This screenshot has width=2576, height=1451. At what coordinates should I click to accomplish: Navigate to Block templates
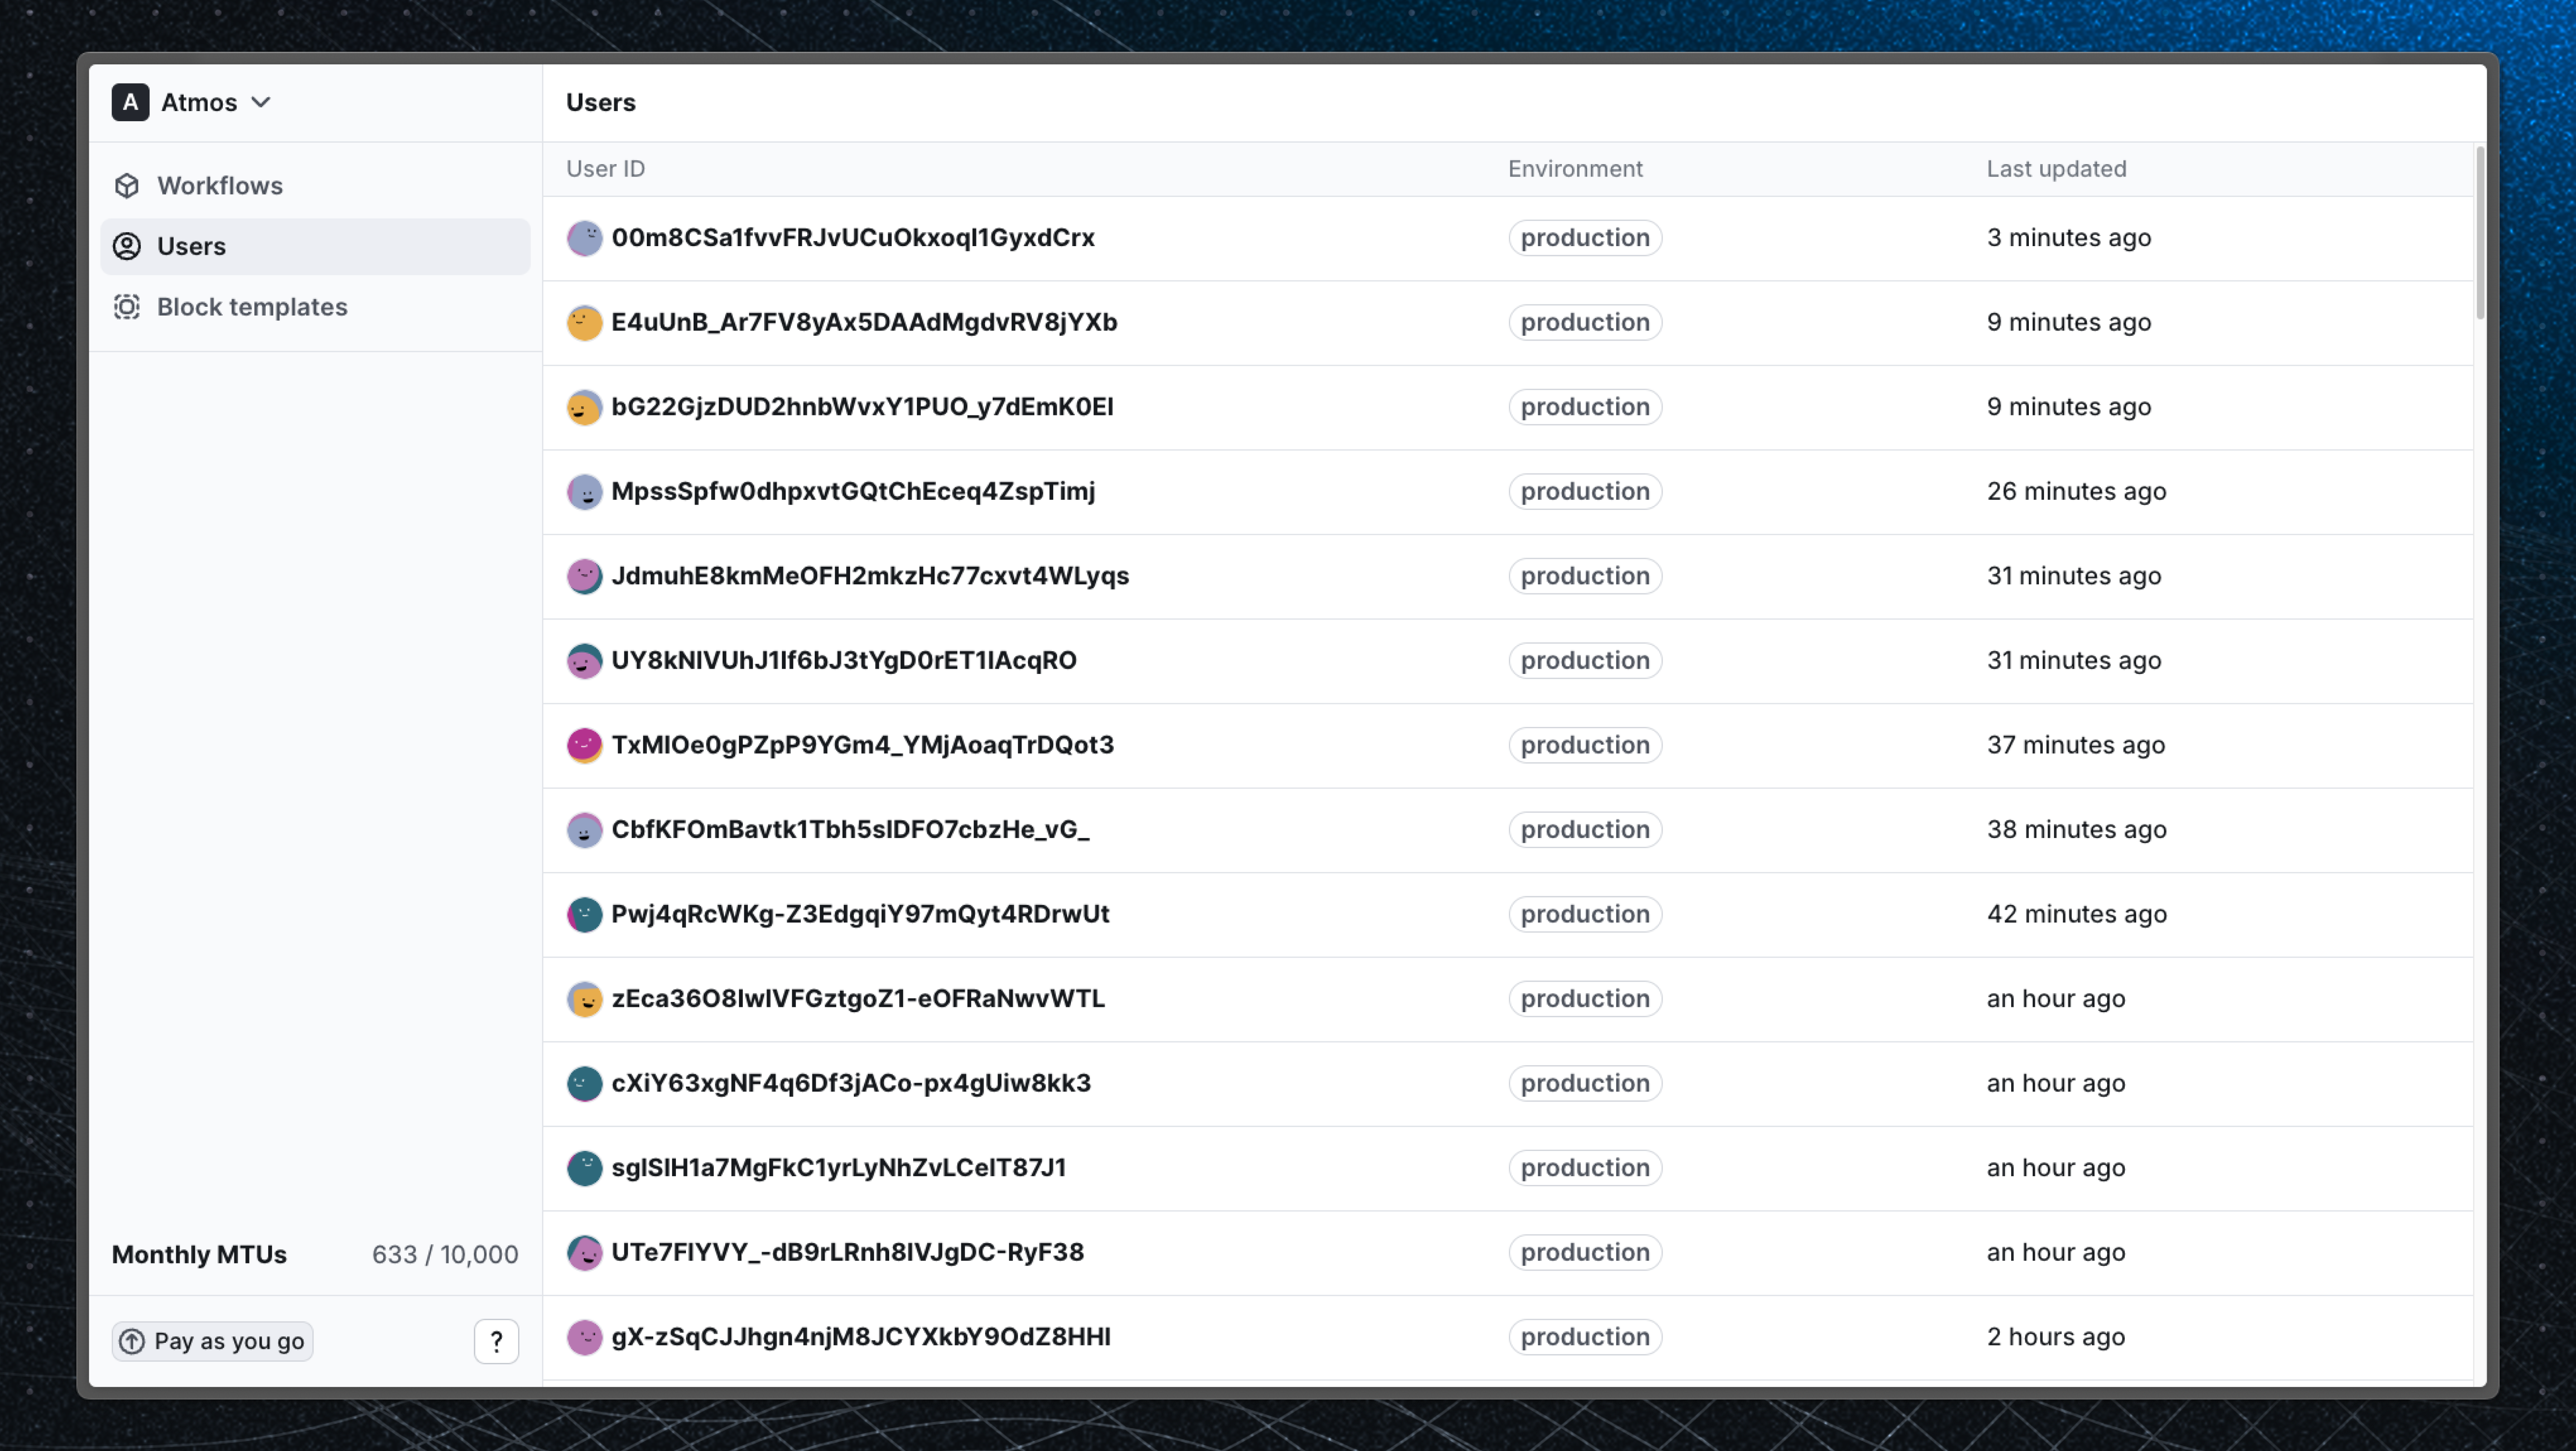click(x=252, y=307)
